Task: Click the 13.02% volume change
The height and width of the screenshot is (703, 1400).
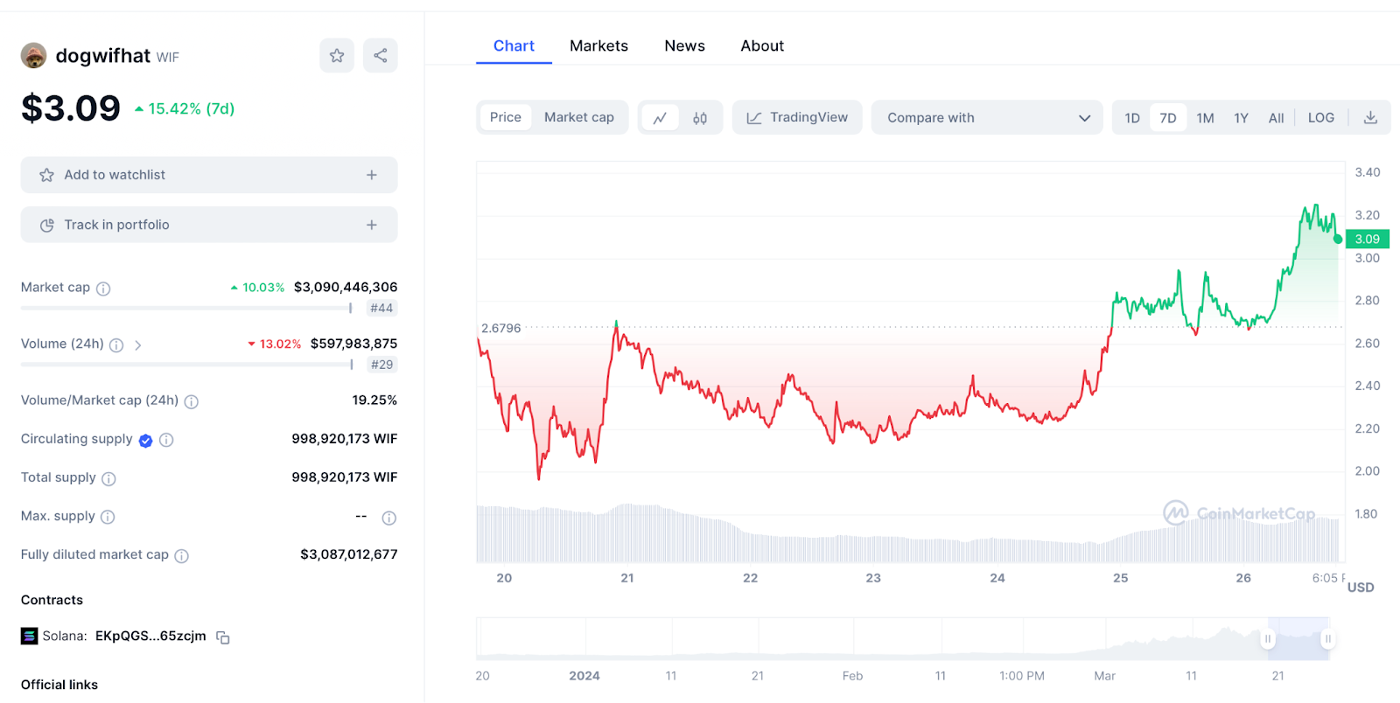Action: tap(274, 345)
